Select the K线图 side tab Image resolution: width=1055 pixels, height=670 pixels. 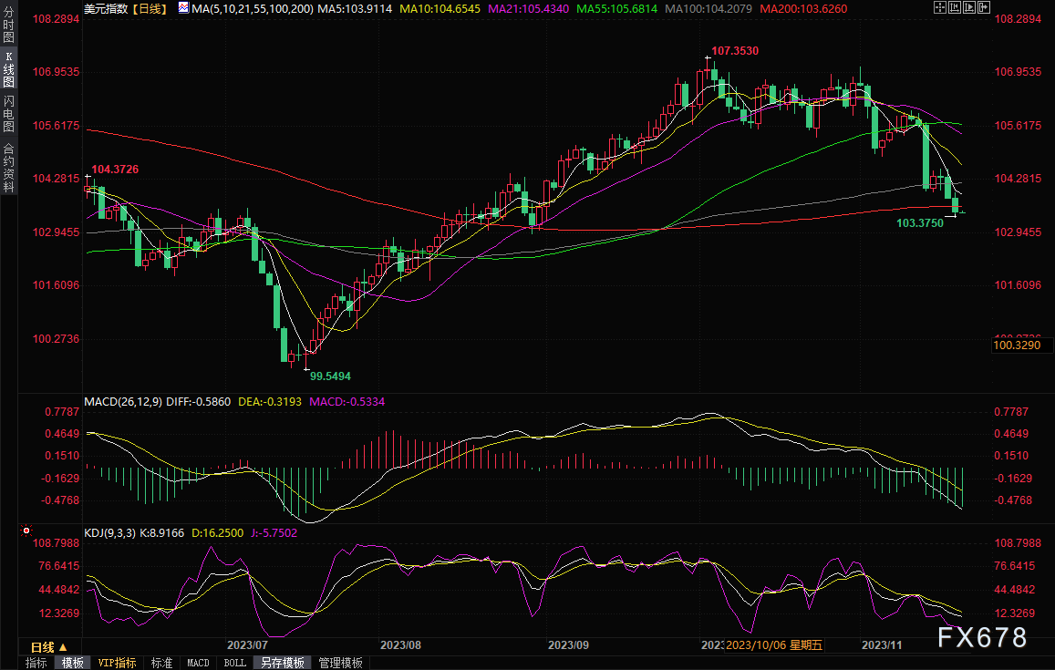[9, 69]
